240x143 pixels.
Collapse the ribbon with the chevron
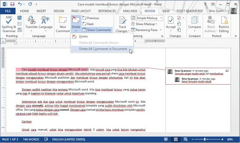(235, 36)
